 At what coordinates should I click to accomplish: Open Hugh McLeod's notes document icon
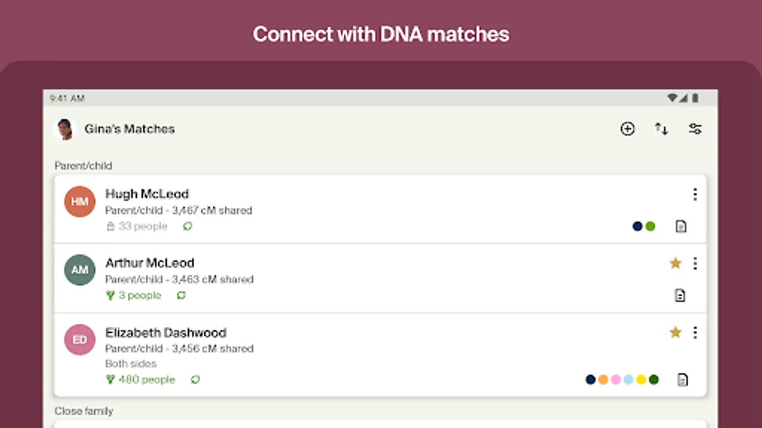pyautogui.click(x=681, y=226)
